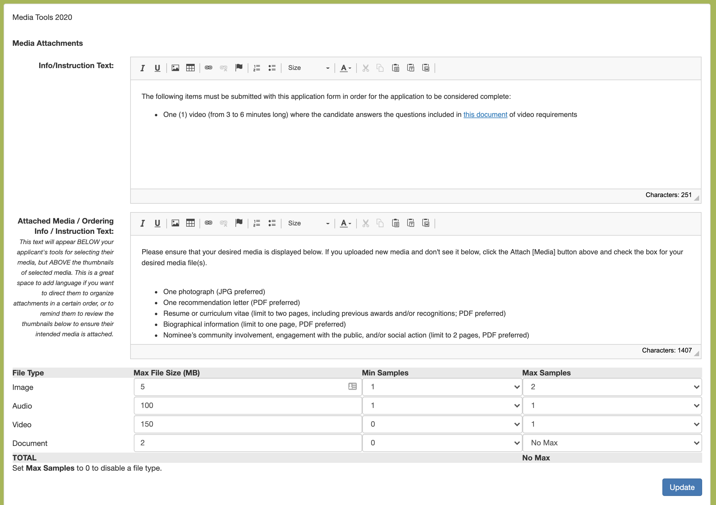Viewport: 716px width, 505px height.
Task: Paste from Word in Attached Media editor
Action: pos(426,223)
